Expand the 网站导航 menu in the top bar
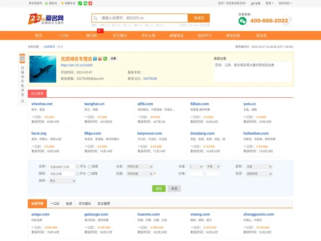321x241 pixels. 285,3
